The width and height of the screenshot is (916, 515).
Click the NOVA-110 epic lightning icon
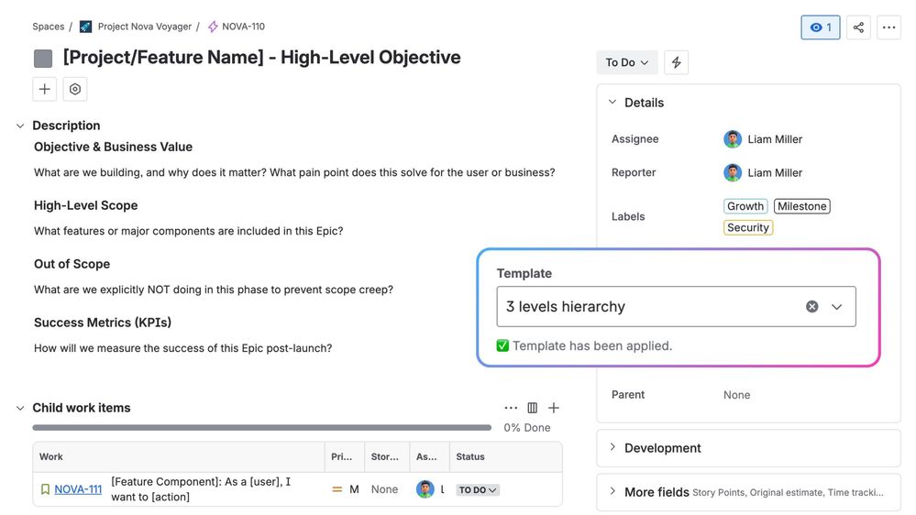pos(213,27)
